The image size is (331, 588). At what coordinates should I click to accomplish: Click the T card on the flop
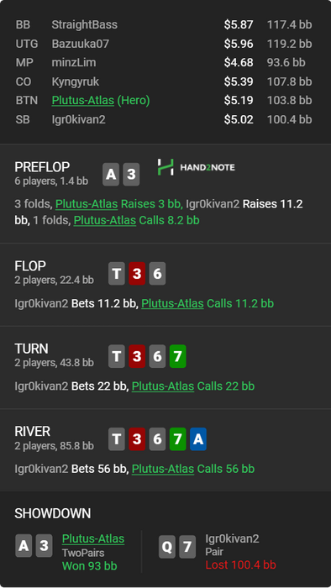pyautogui.click(x=117, y=274)
